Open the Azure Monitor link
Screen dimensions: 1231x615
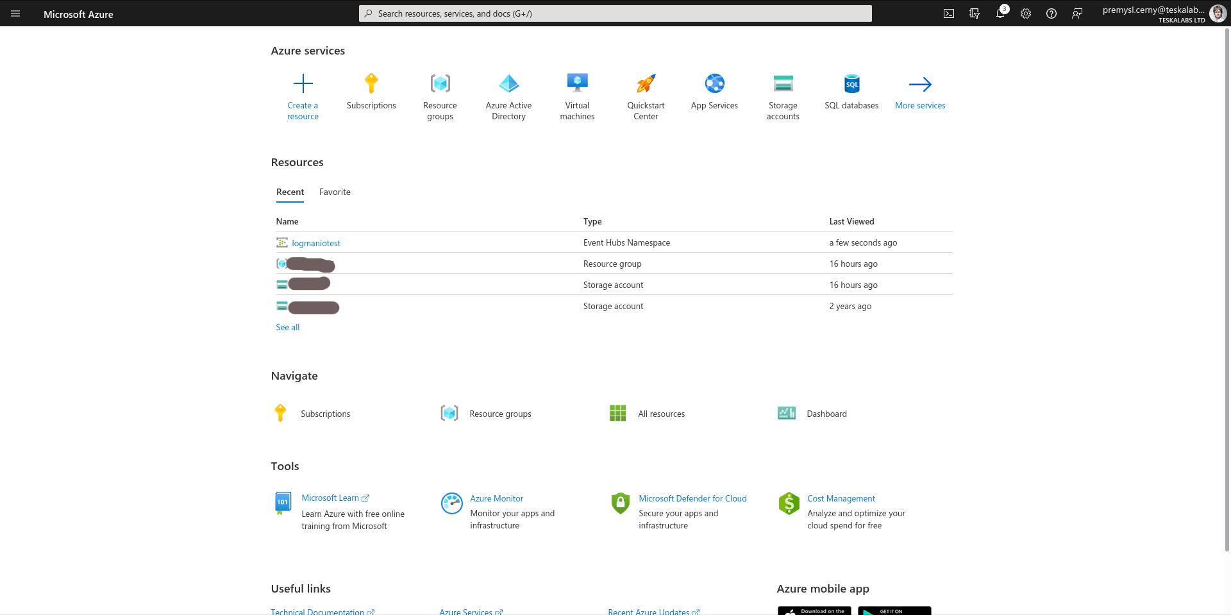coord(496,498)
